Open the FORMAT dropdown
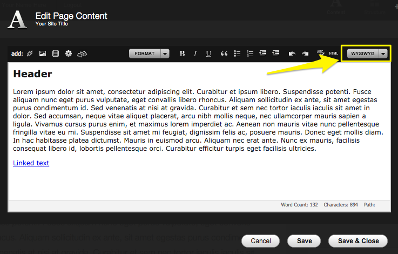Screen dimensions: 398x254 149,54
